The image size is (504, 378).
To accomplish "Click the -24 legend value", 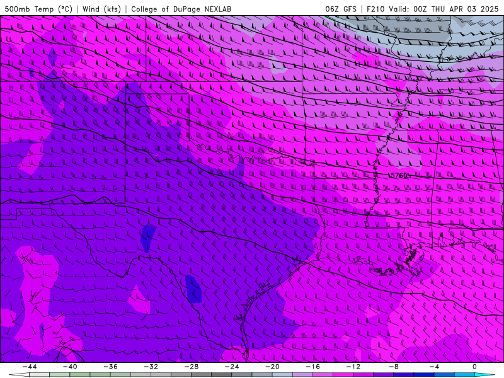I will [232, 367].
